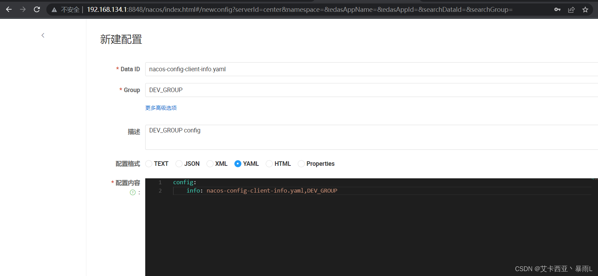Click the Data ID input field
The image size is (598, 276).
pyautogui.click(x=372, y=69)
